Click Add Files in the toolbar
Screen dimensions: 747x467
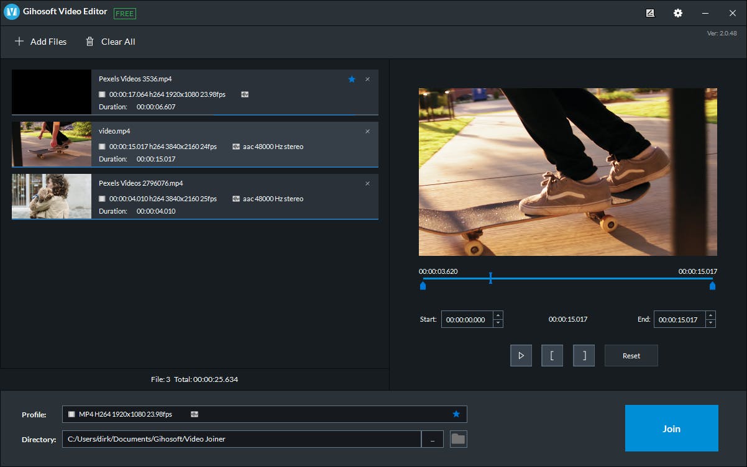[40, 42]
